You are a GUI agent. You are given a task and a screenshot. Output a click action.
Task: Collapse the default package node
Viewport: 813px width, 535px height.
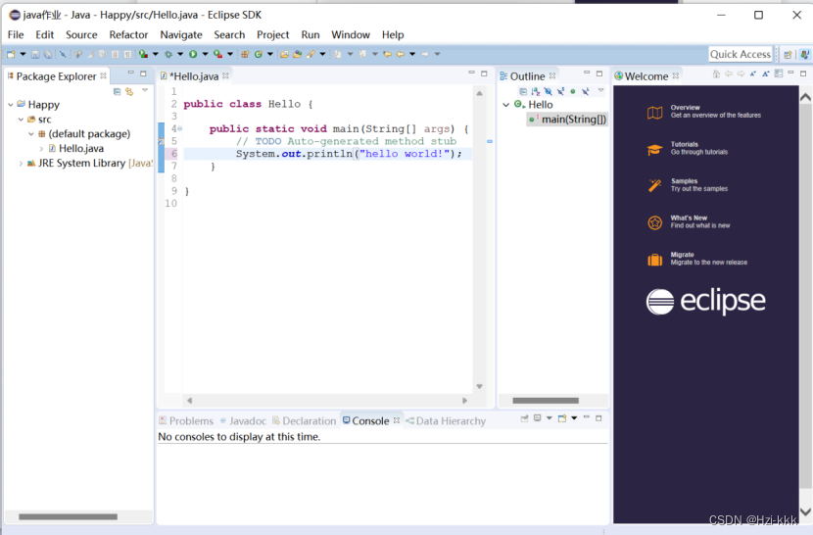[x=31, y=133]
